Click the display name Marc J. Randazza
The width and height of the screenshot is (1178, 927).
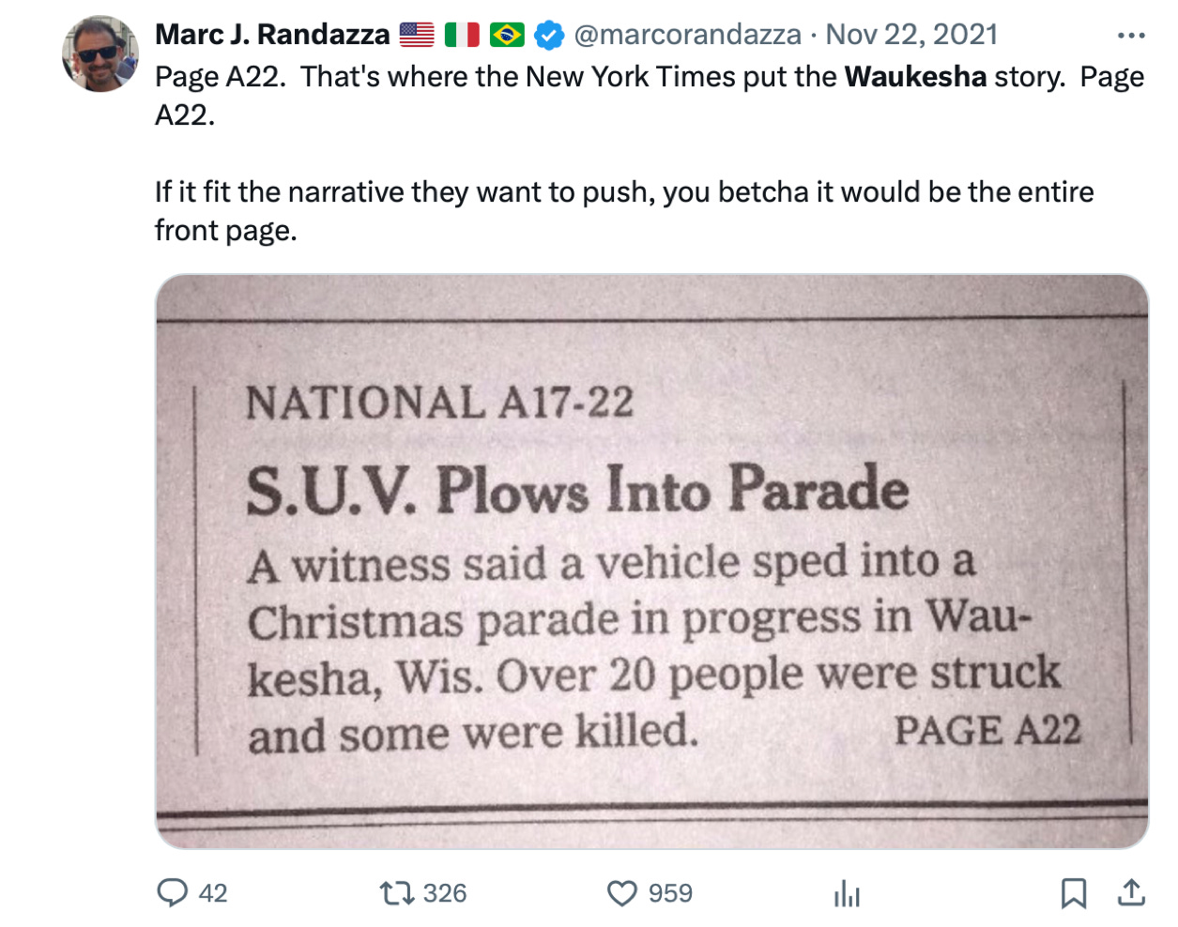coord(271,35)
